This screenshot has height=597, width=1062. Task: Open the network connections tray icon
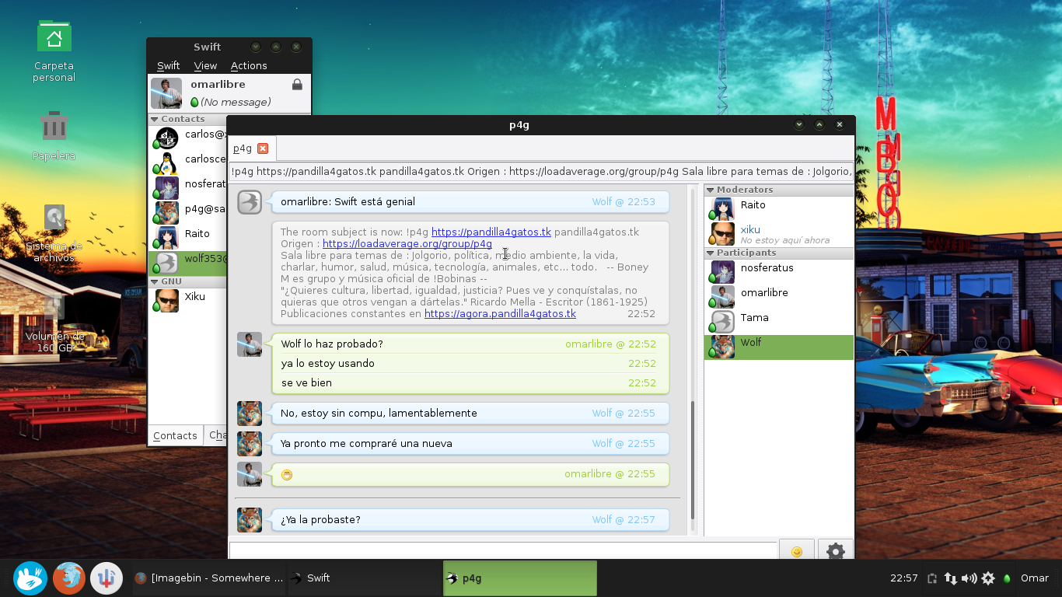click(950, 578)
